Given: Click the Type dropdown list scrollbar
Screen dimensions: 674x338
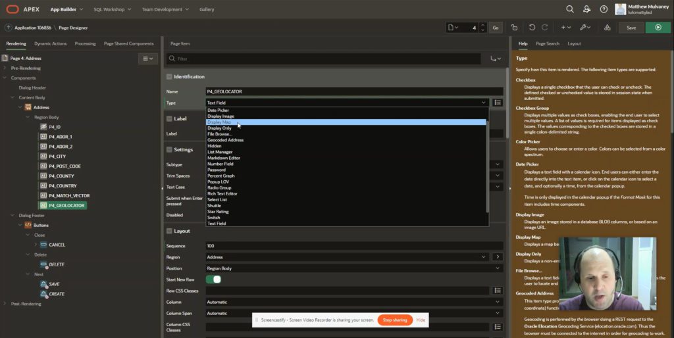Looking at the screenshot, I should pos(488,165).
